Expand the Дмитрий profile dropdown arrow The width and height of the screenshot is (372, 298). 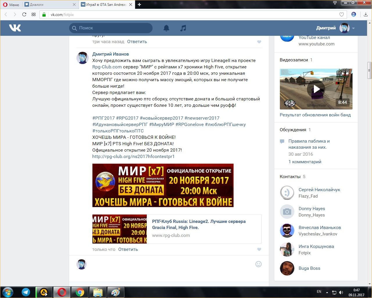tap(353, 28)
